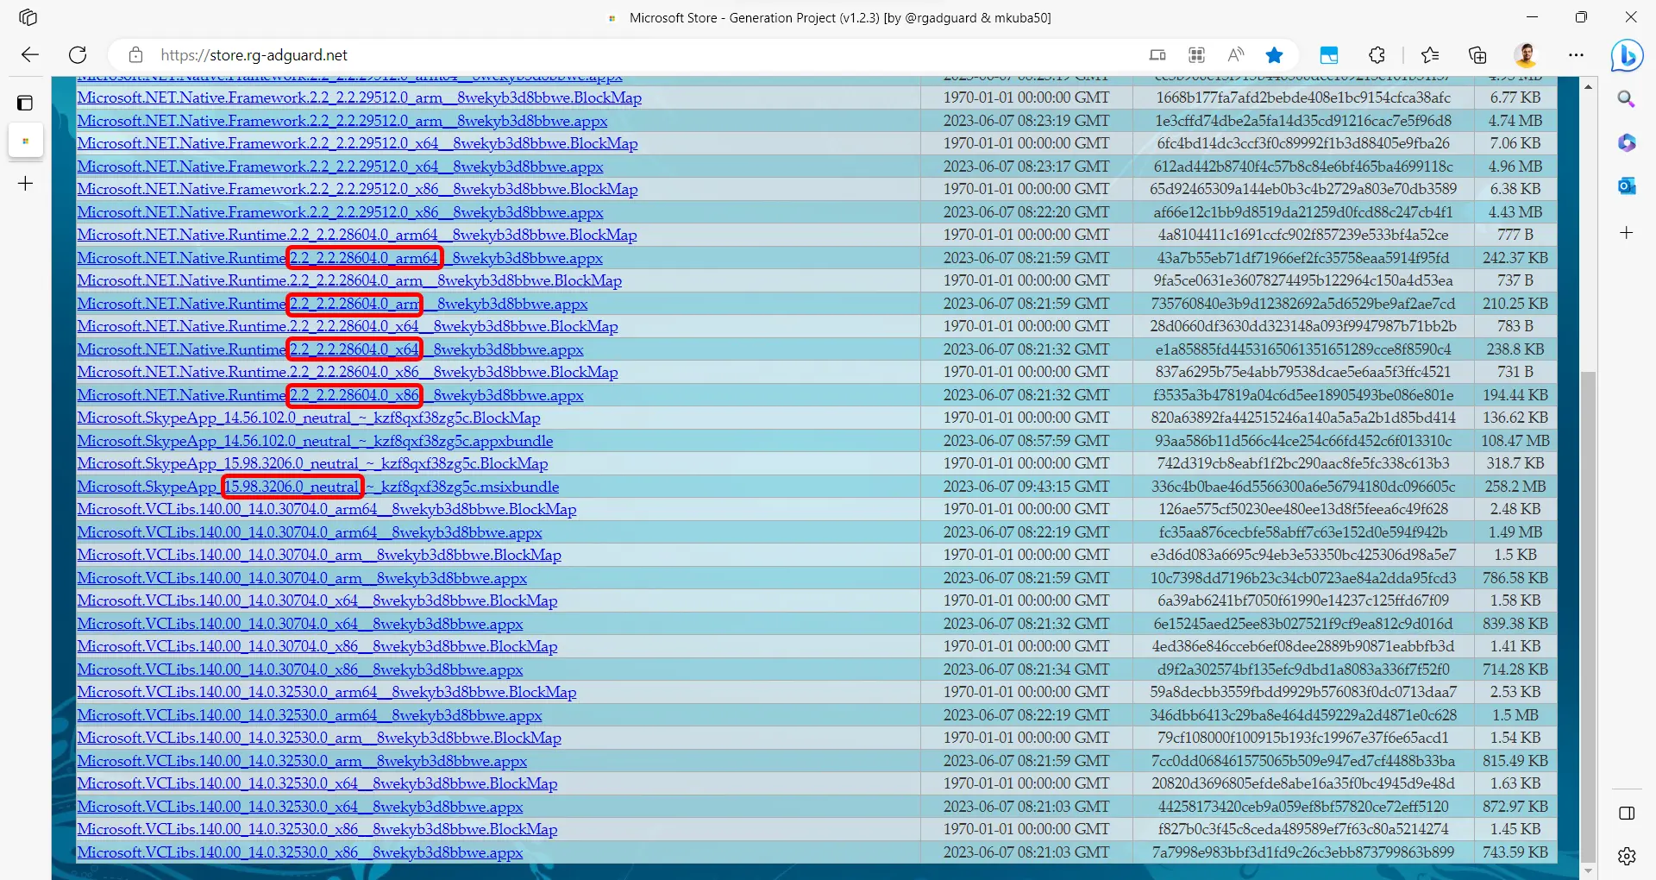Screen dimensions: 1656x880
Task: Open the Favorites list icon
Action: click(1430, 55)
